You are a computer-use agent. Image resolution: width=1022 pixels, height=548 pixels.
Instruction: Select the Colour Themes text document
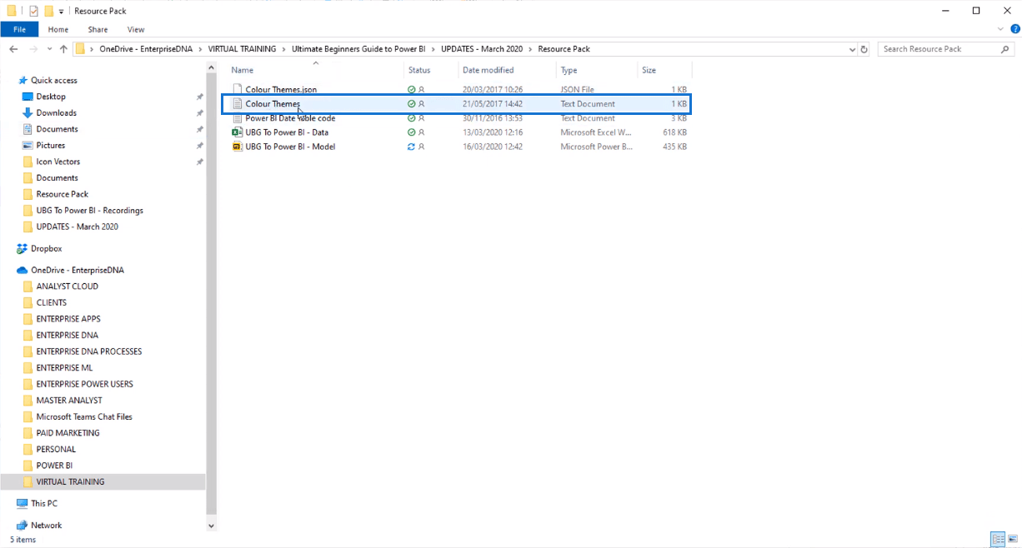coord(272,104)
